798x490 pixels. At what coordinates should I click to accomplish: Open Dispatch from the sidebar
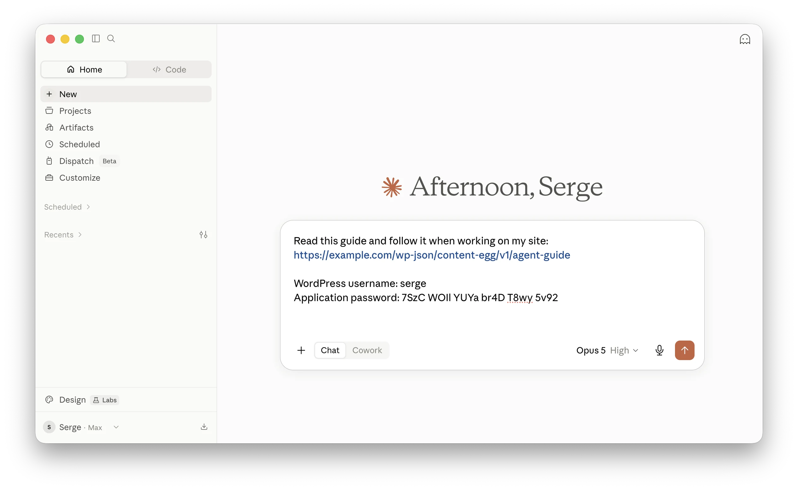pyautogui.click(x=126, y=161)
